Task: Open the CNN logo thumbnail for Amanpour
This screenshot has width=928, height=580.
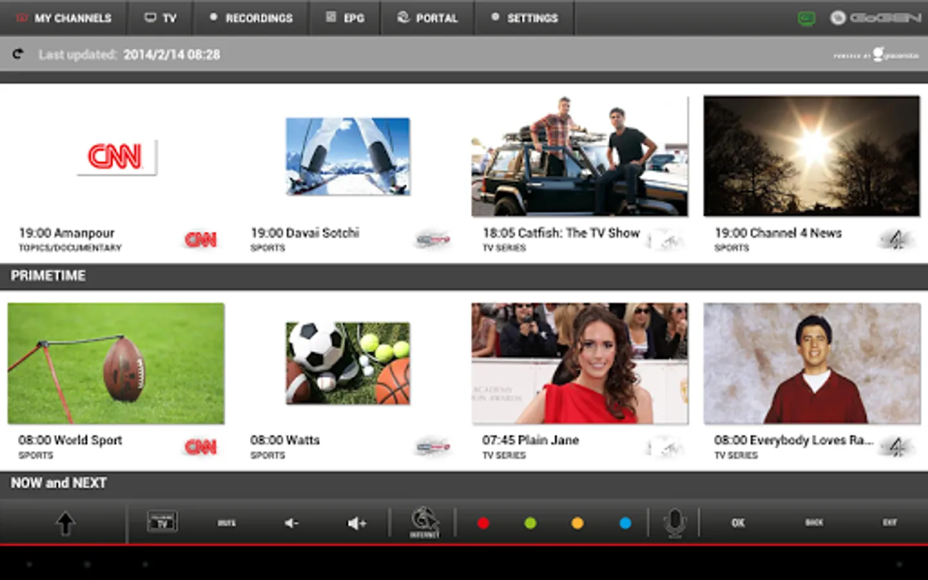Action: (x=116, y=157)
